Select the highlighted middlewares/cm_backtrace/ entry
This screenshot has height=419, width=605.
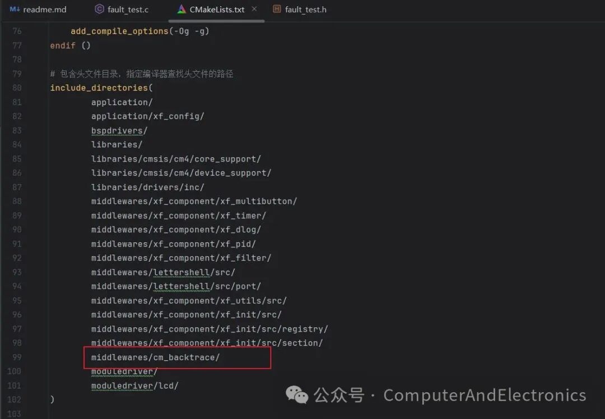click(x=155, y=357)
